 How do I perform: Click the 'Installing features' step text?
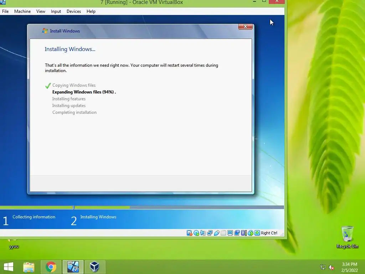pos(69,99)
